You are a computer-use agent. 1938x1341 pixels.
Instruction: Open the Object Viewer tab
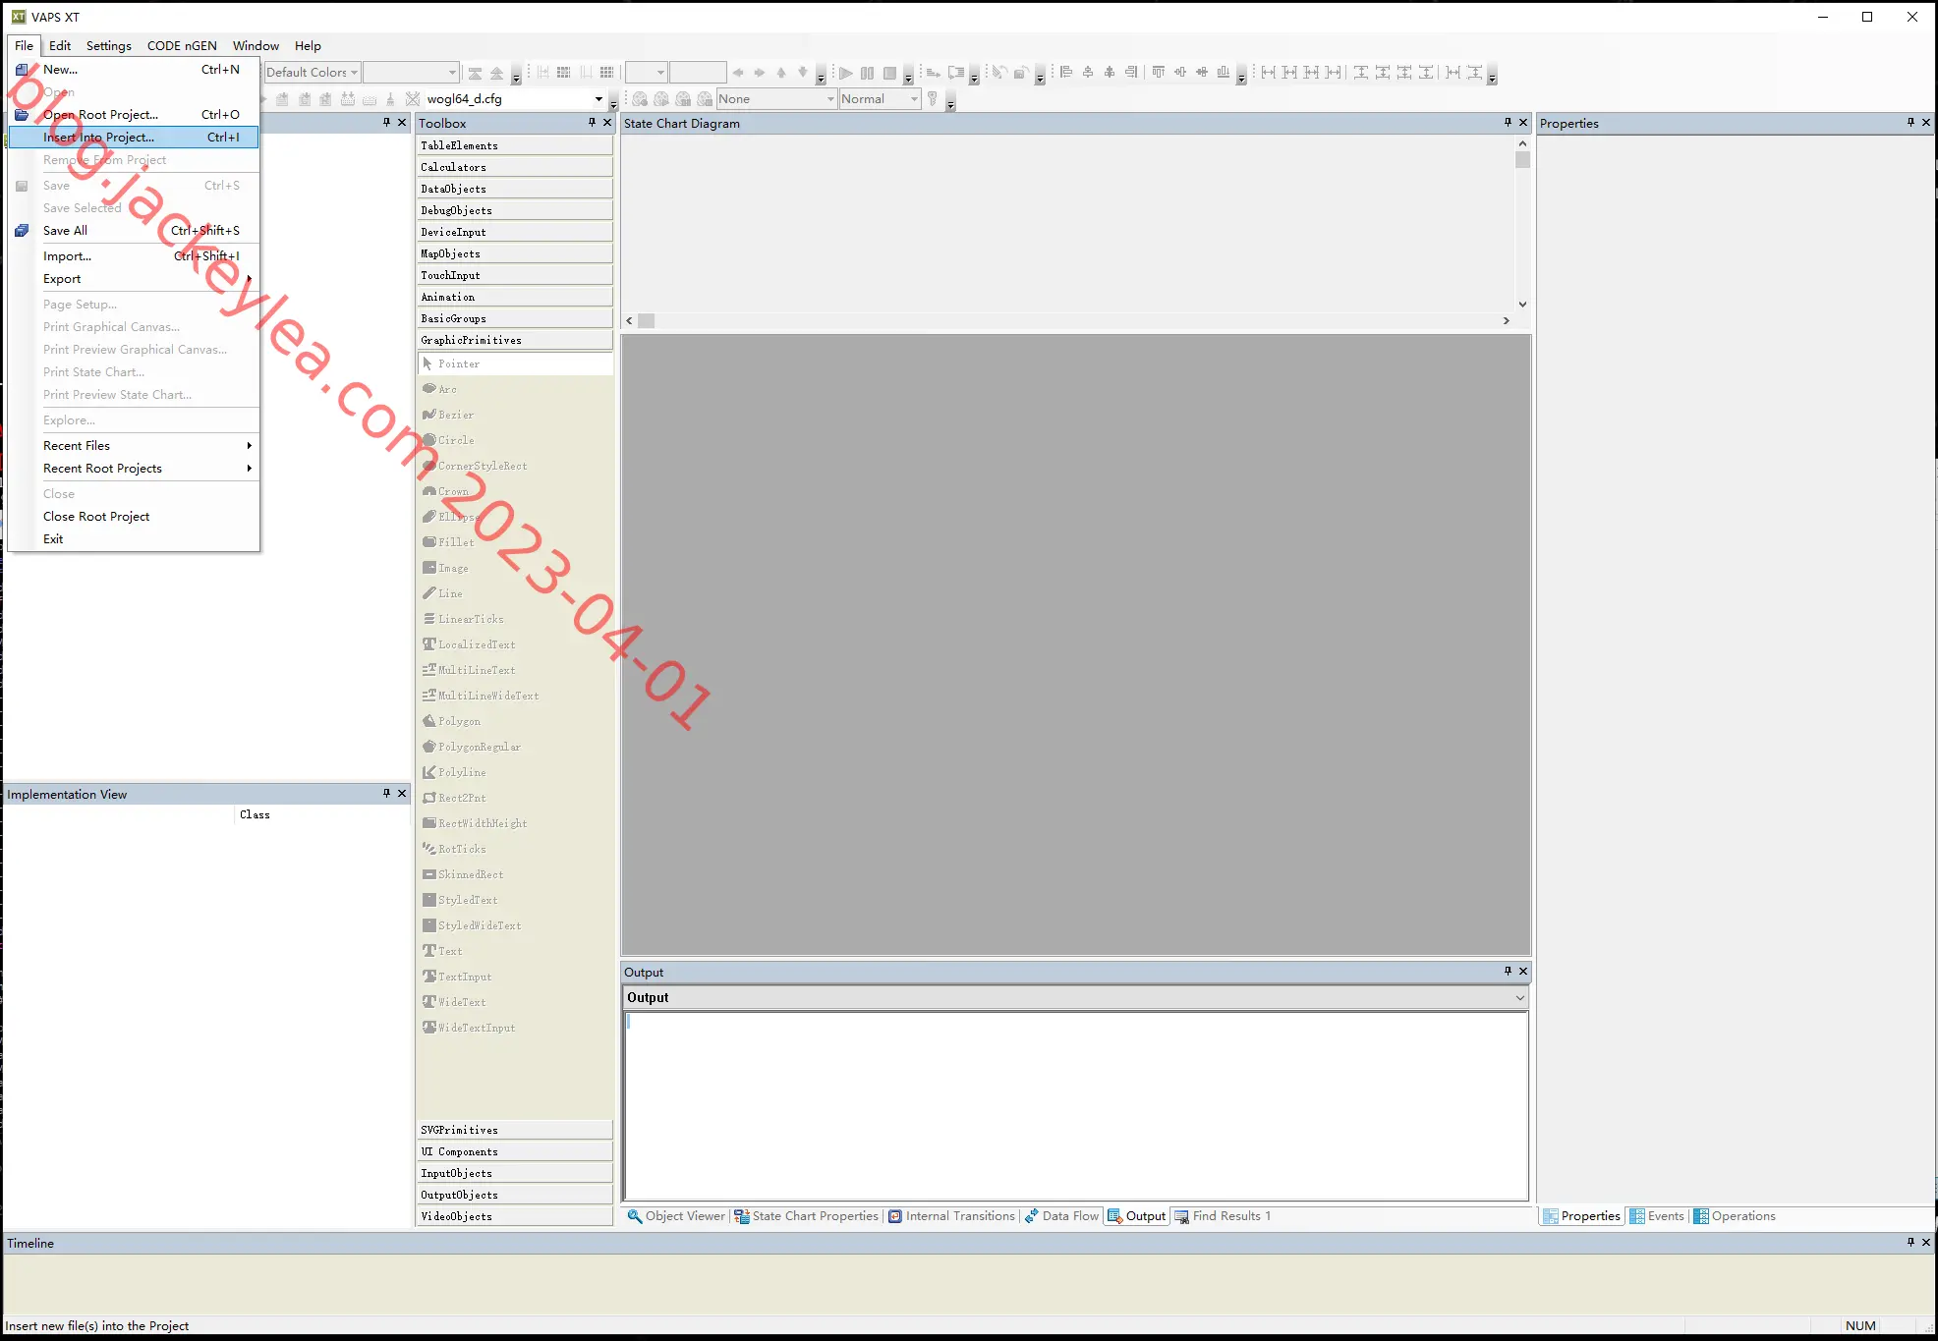(x=676, y=1216)
